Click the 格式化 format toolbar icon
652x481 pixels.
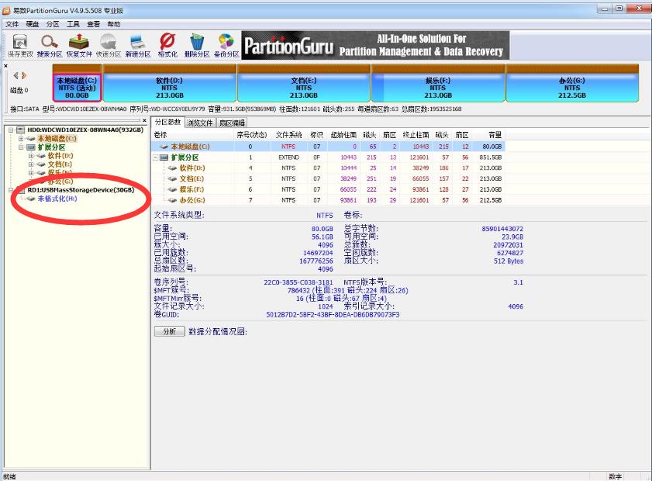[167, 46]
